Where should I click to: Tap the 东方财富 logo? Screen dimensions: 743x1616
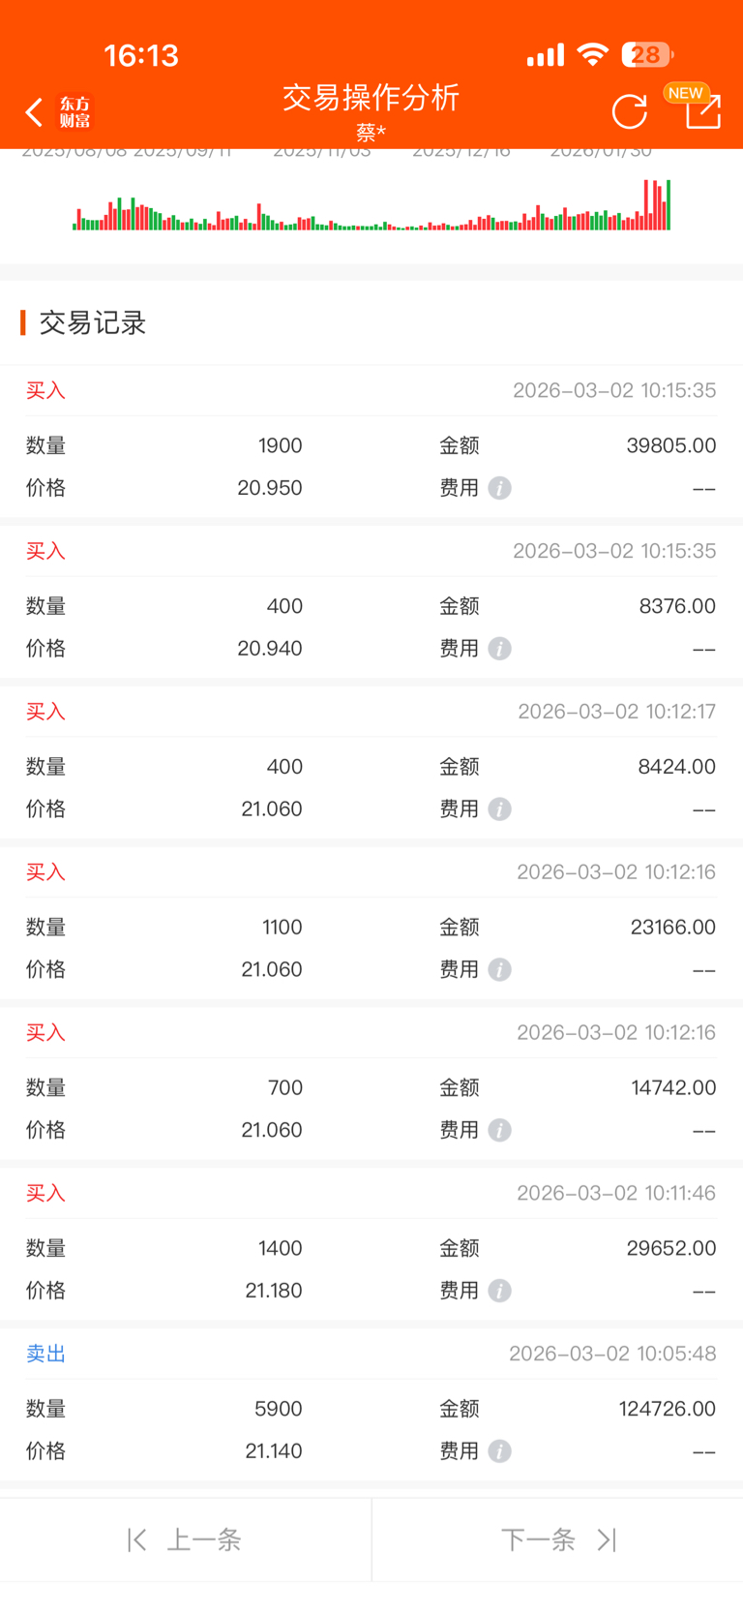[74, 112]
